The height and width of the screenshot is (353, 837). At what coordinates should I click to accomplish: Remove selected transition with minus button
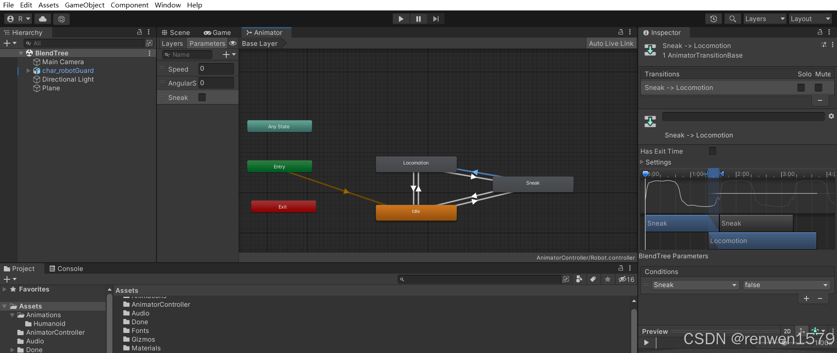[x=820, y=101]
